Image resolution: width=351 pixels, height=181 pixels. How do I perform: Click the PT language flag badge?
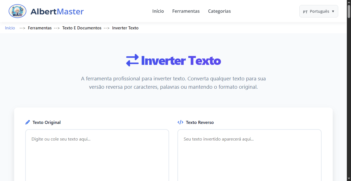pos(305,11)
